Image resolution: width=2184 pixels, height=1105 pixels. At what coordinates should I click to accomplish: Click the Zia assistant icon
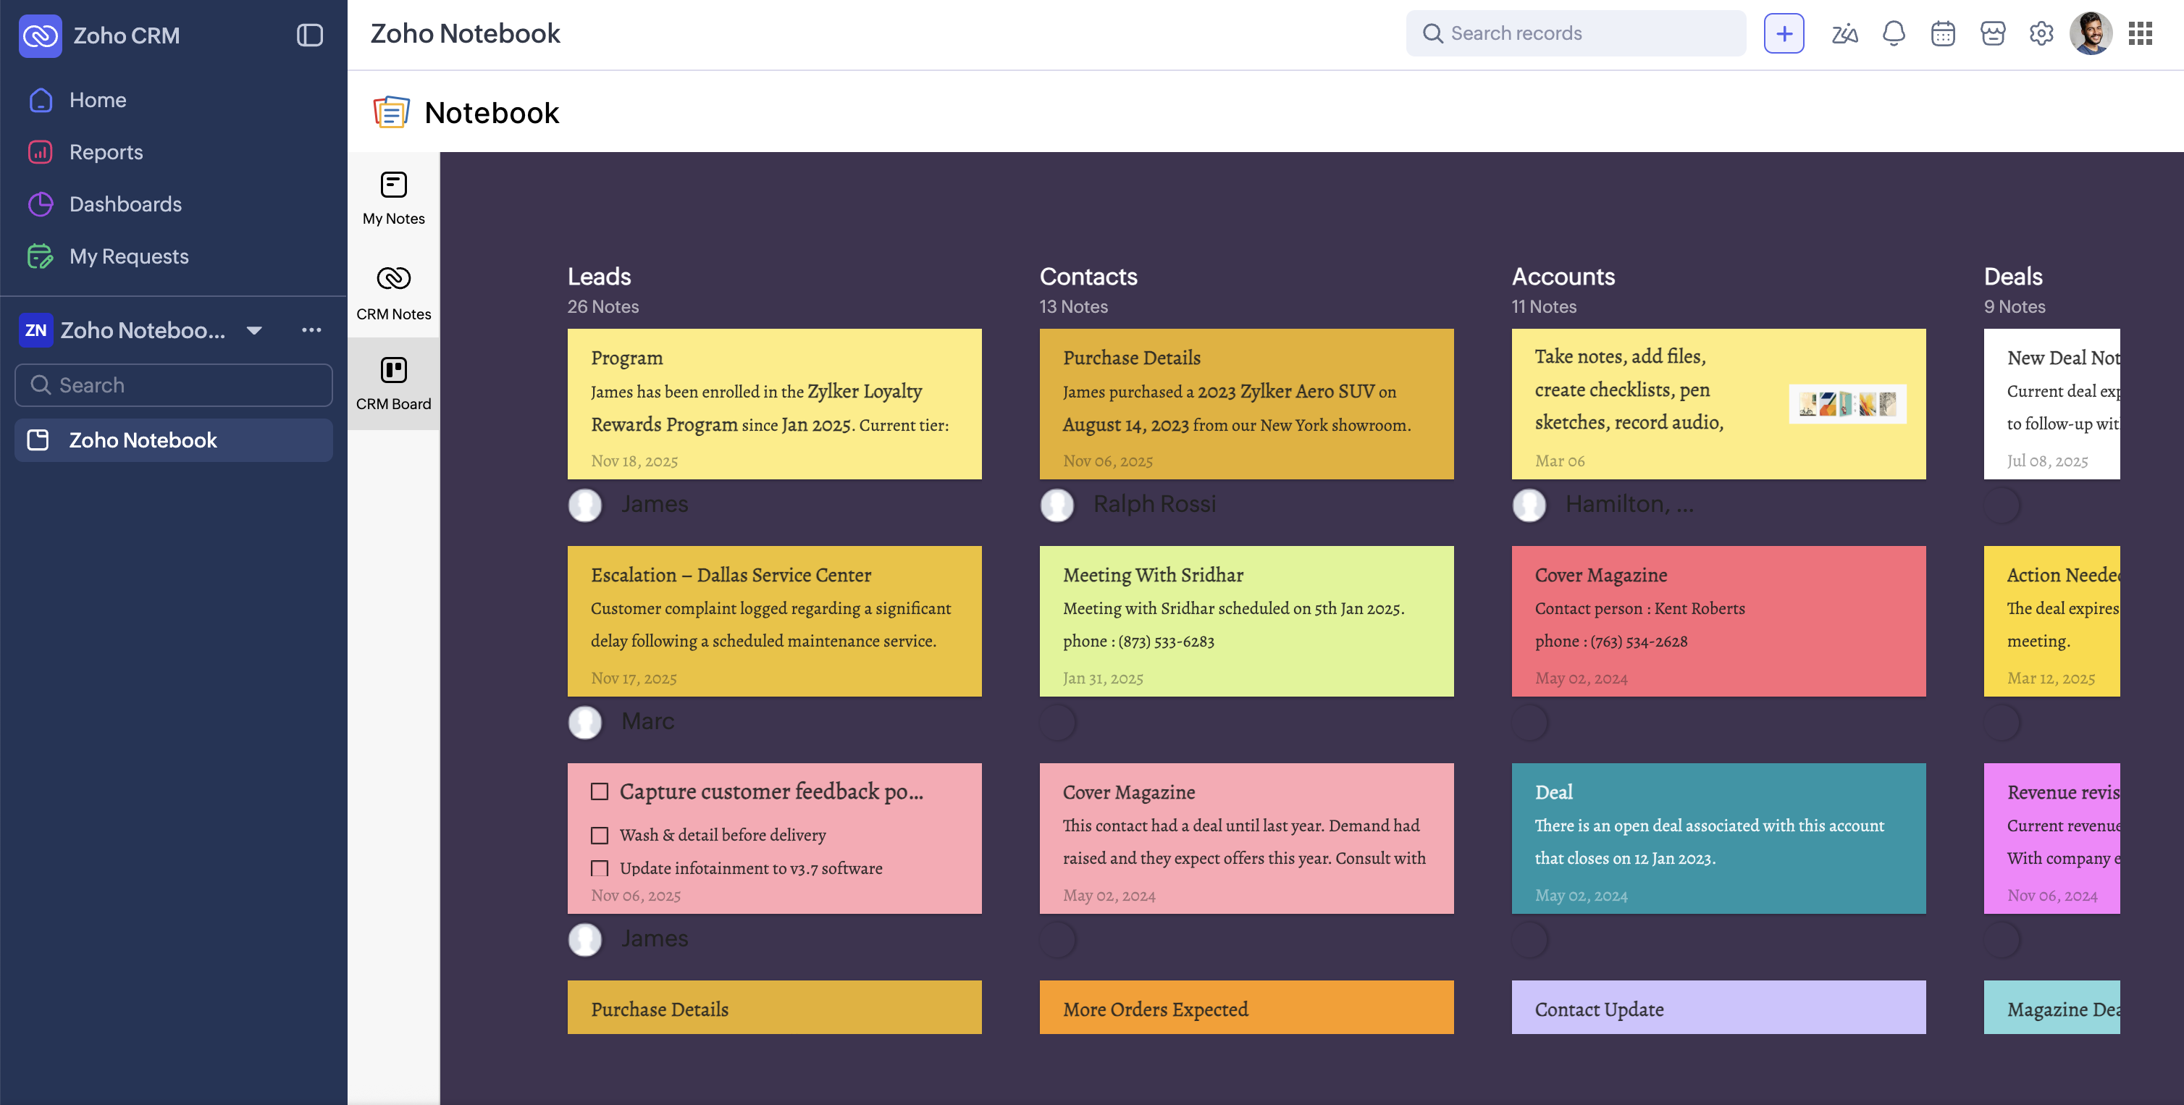pos(1844,34)
